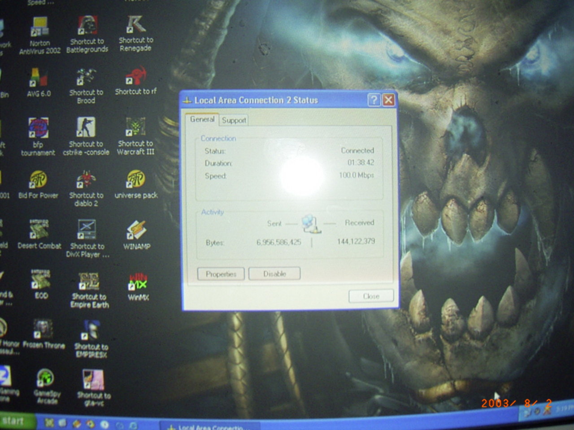Select the Shortcut to diablo 2 icon
This screenshot has width=574, height=430.
[86, 188]
